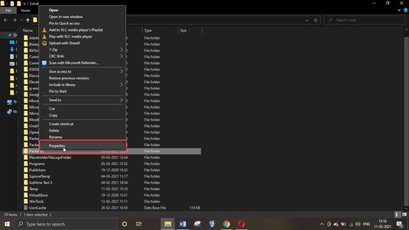
Task: Click the Properties context menu entry
Action: (x=83, y=146)
